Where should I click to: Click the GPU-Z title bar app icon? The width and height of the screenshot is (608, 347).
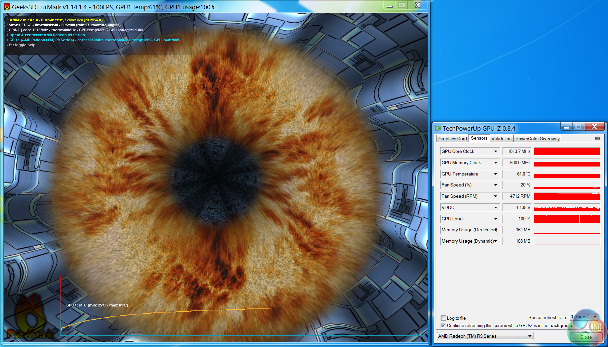(438, 128)
